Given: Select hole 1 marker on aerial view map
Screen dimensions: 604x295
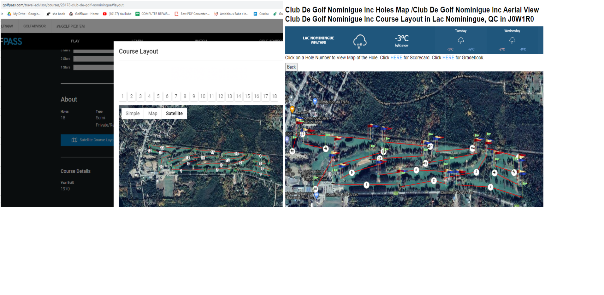Looking at the screenshot, I should point(366,185).
